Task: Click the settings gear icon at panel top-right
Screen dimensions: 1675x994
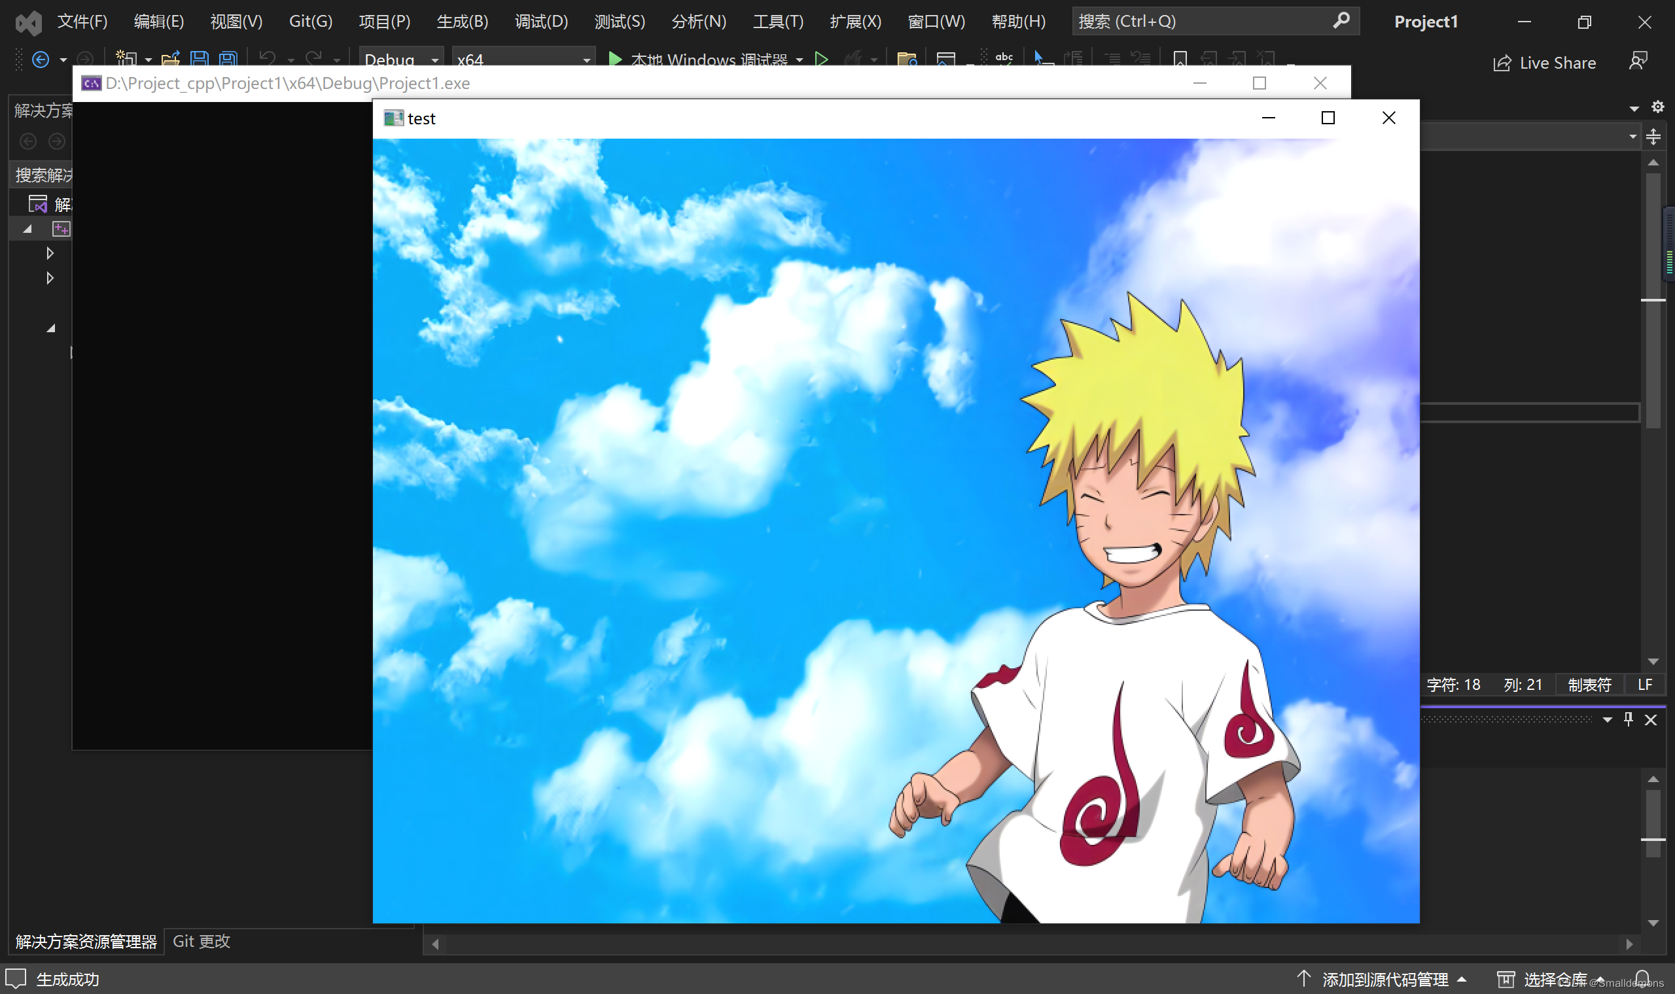Action: (1657, 107)
